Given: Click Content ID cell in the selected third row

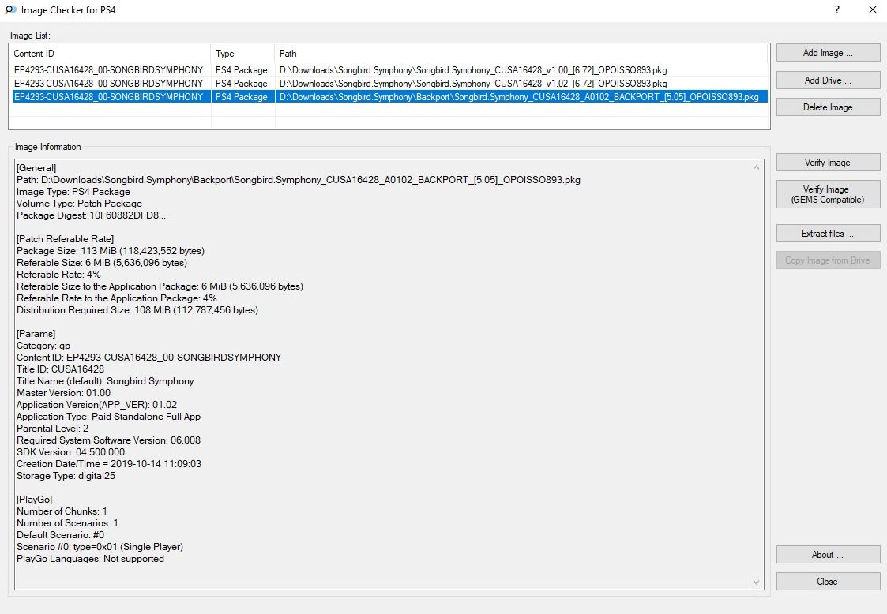Looking at the screenshot, I should [109, 97].
